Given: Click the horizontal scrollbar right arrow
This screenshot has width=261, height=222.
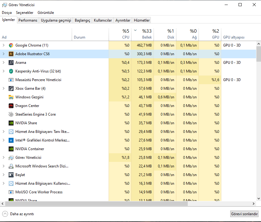Looking at the screenshot, I should [254, 203].
